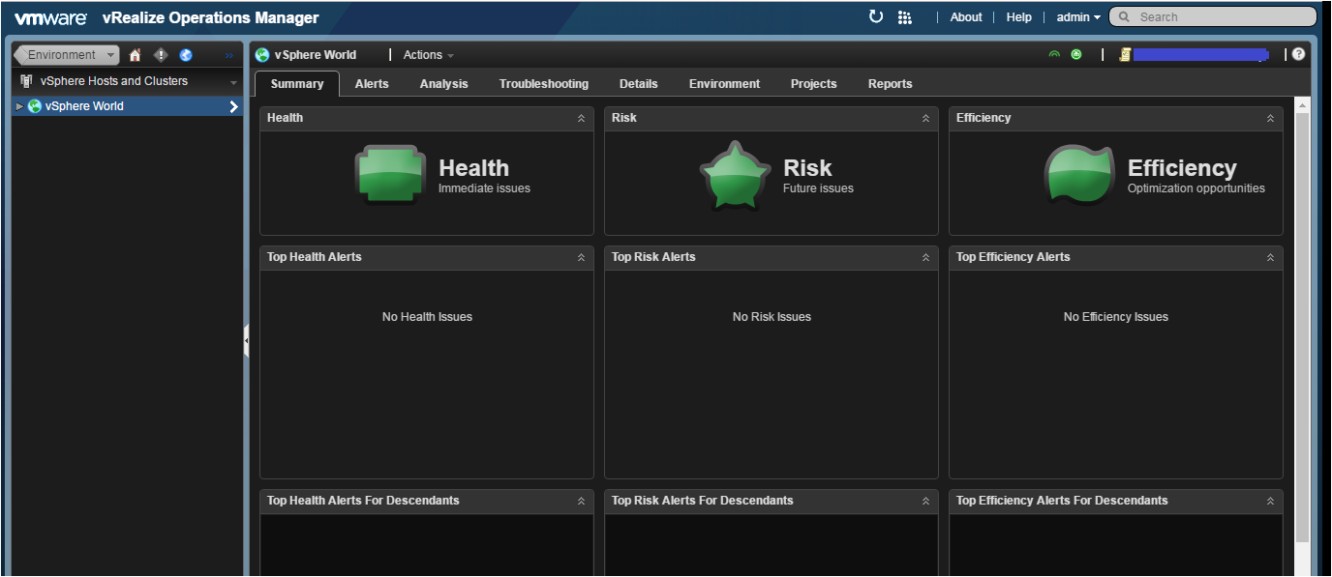The width and height of the screenshot is (1332, 577).
Task: Click the About link in header
Action: 965,17
